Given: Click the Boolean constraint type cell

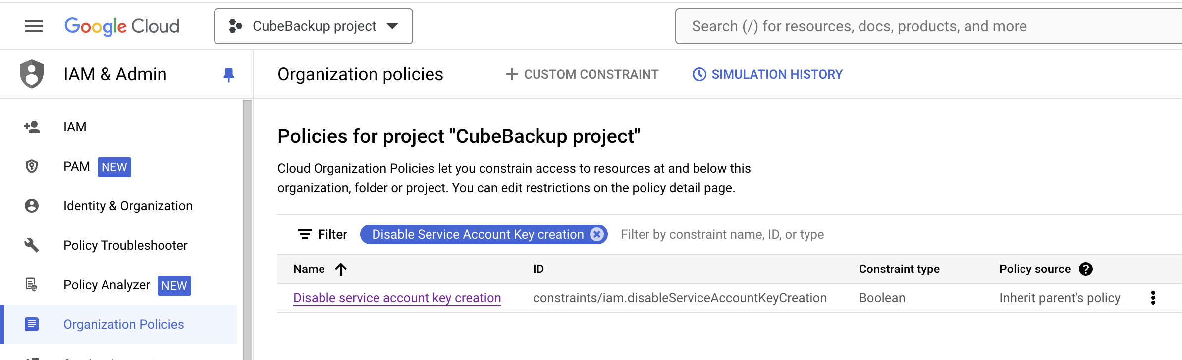Looking at the screenshot, I should tap(882, 298).
